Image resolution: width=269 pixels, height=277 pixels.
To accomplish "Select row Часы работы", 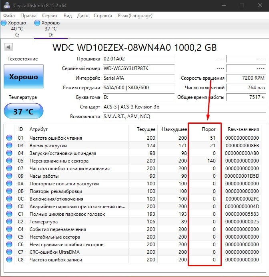I will tap(133, 176).
